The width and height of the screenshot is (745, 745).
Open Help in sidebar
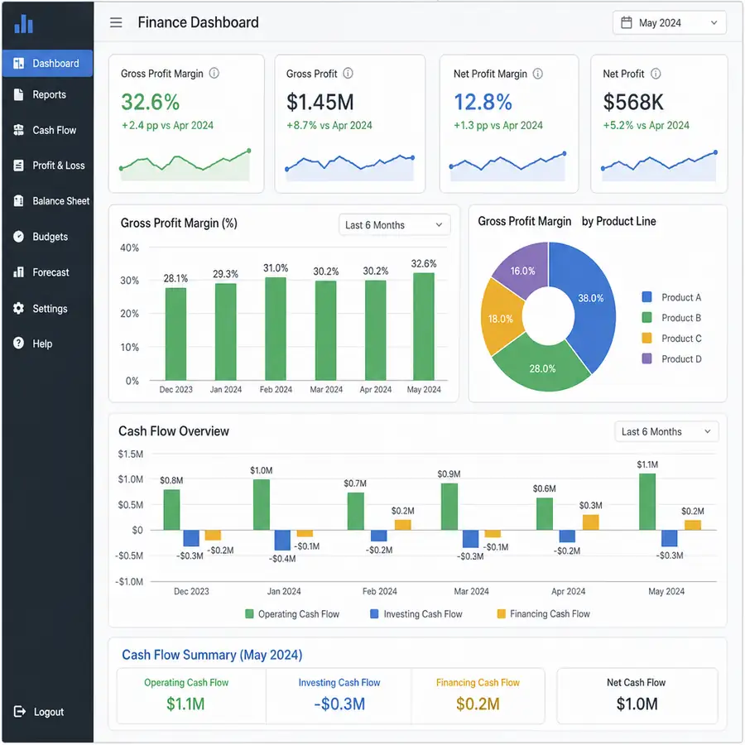pos(47,344)
